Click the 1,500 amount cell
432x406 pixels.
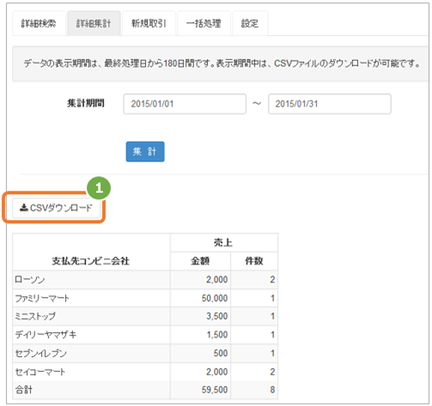[200, 335]
